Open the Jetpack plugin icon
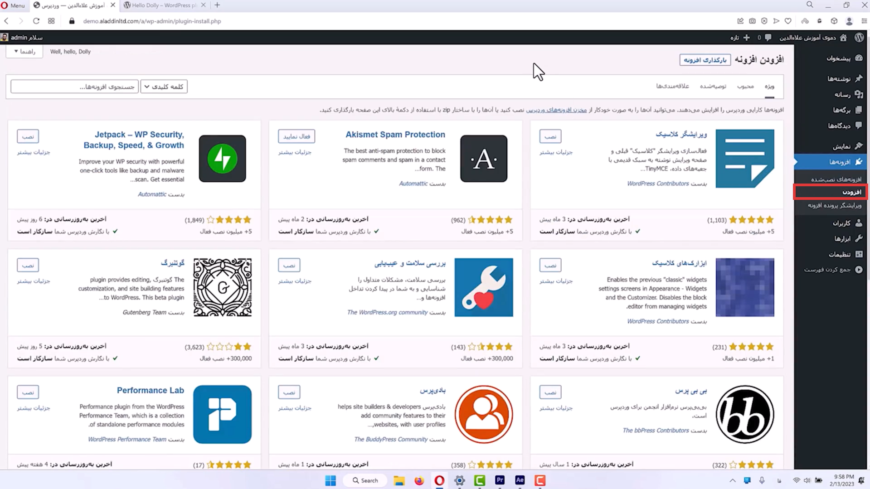 click(x=222, y=159)
